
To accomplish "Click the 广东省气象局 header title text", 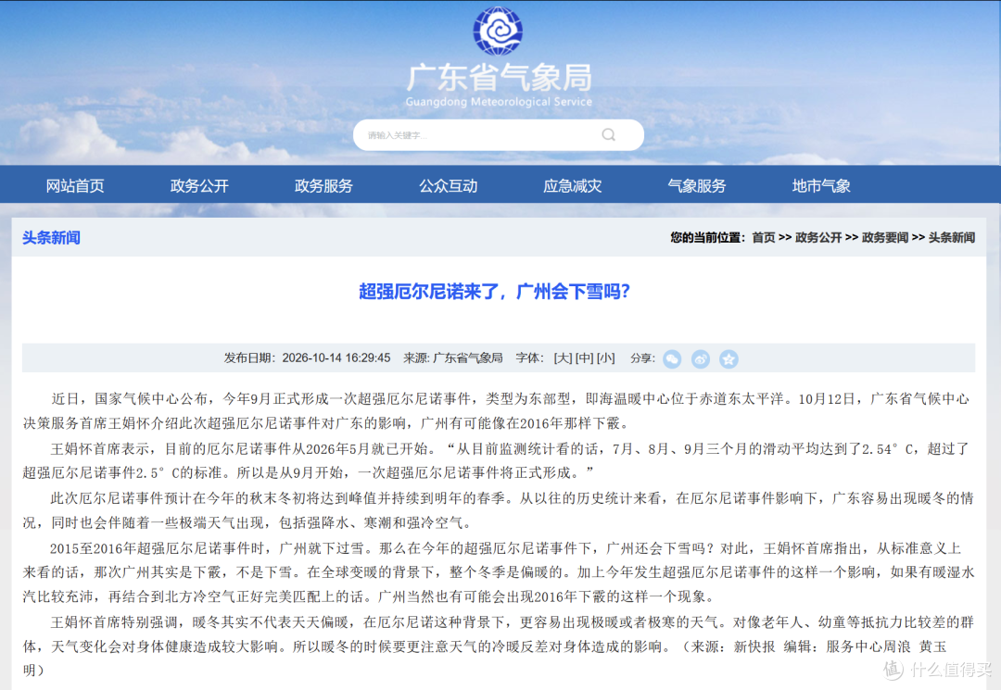I will pos(500,78).
